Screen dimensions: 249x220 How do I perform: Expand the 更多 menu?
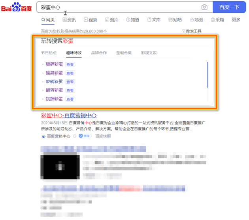(236, 20)
